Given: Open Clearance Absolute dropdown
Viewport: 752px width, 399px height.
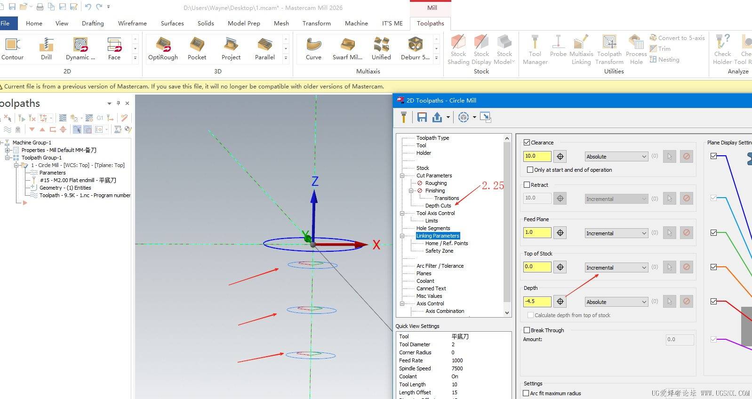Looking at the screenshot, I should point(616,157).
